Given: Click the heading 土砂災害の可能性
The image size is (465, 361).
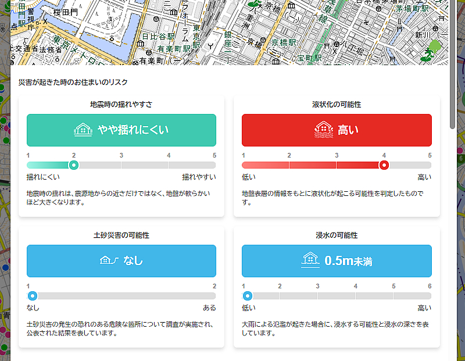Looking at the screenshot, I should [x=121, y=235].
